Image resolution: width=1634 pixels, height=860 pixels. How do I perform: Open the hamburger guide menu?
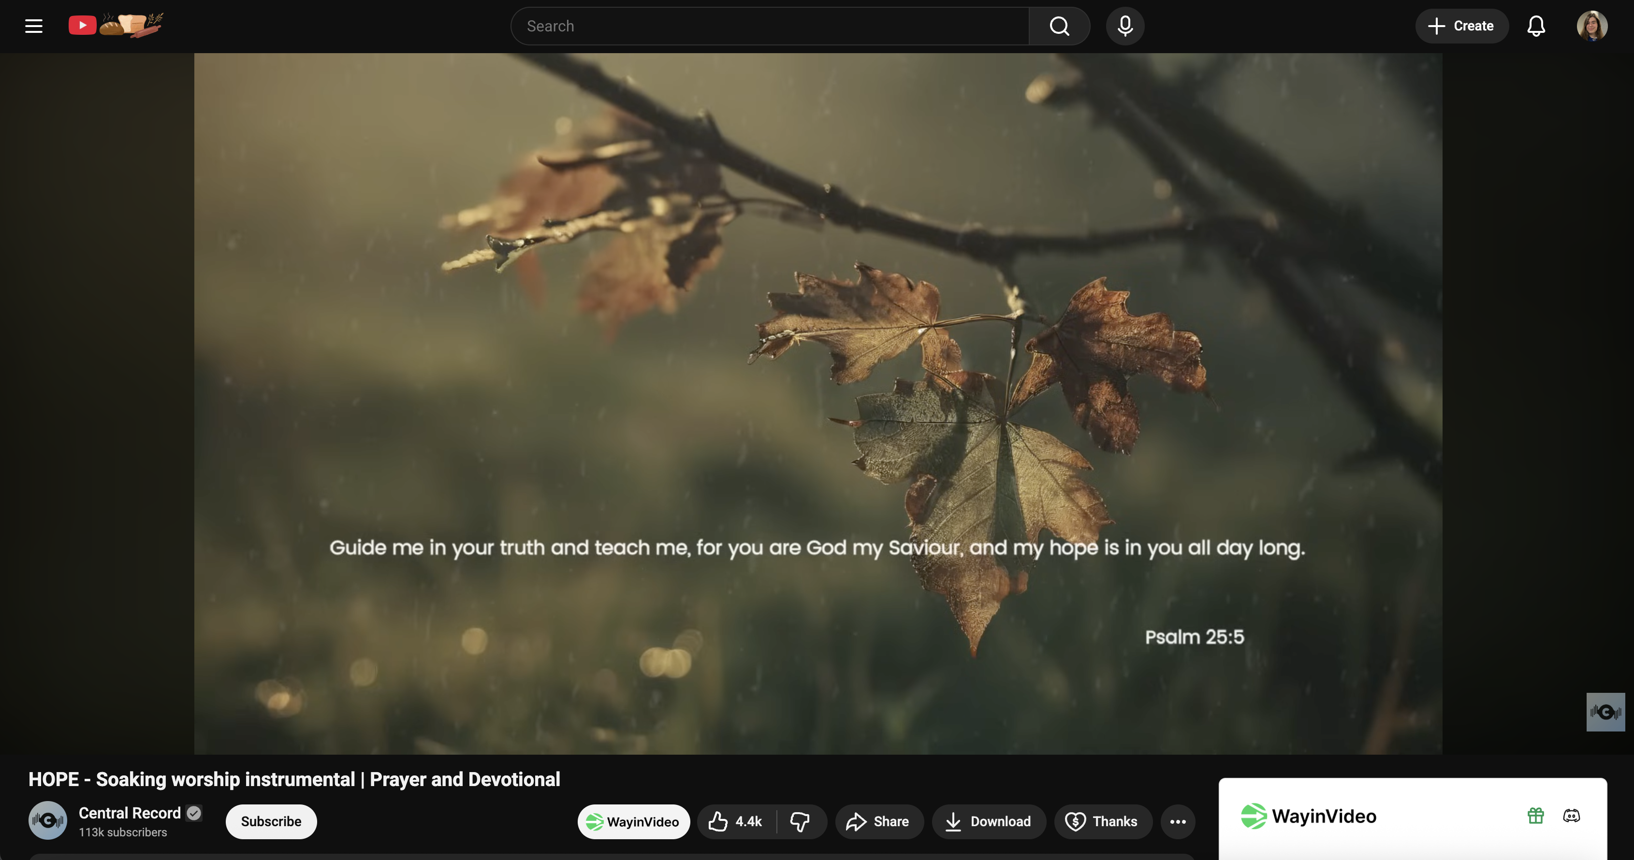[34, 26]
